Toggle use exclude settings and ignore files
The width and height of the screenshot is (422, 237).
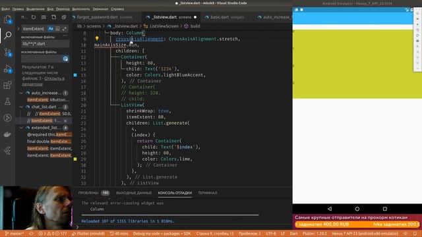coord(65,59)
